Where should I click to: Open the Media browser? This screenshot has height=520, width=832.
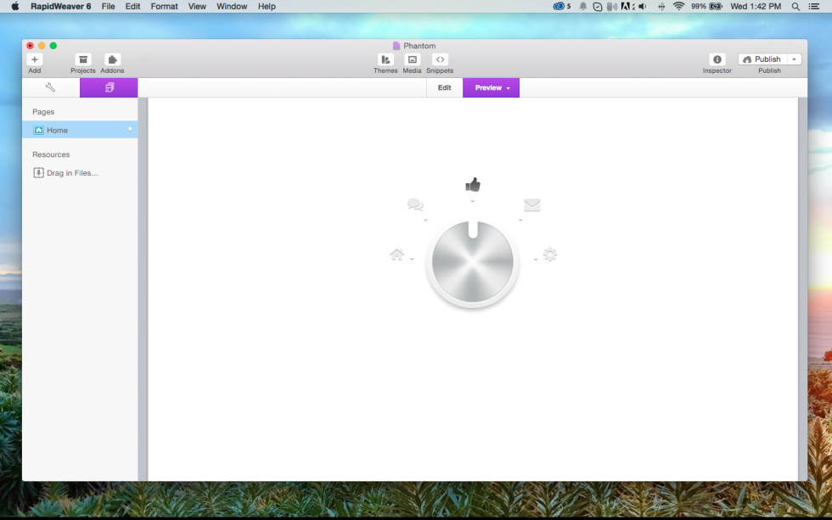[412, 59]
